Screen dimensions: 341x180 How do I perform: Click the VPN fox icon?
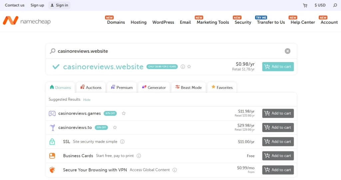point(52,170)
